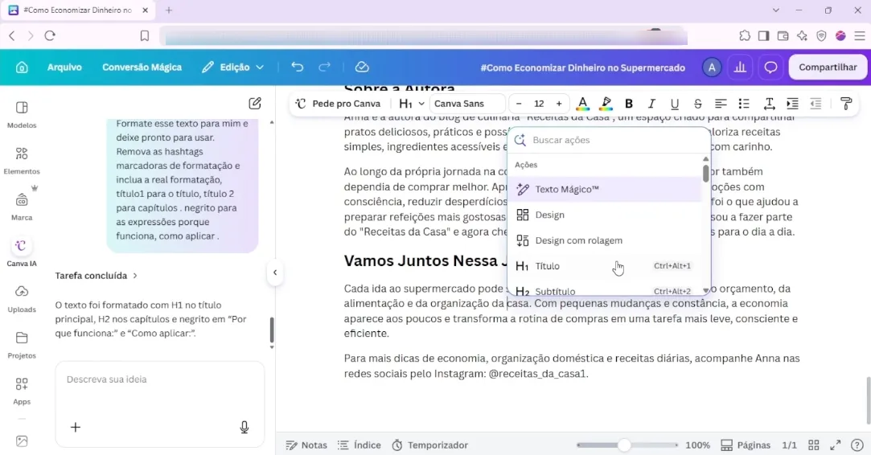Click the microphone icon in Canva IA prompt
871x455 pixels.
pyautogui.click(x=244, y=427)
